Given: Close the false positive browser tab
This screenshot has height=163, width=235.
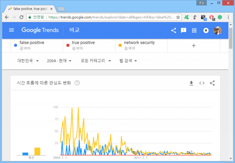Looking at the screenshot, I should click(x=51, y=9).
